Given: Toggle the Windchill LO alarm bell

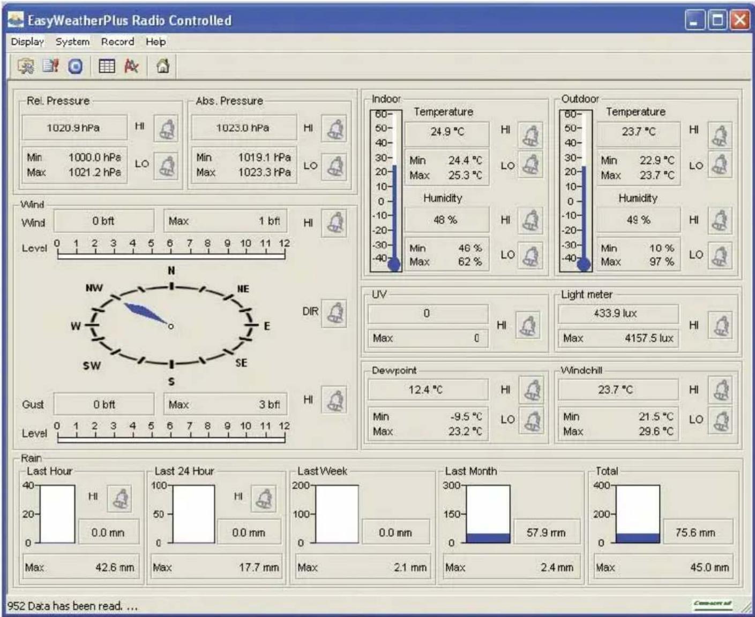Looking at the screenshot, I should click(x=720, y=420).
